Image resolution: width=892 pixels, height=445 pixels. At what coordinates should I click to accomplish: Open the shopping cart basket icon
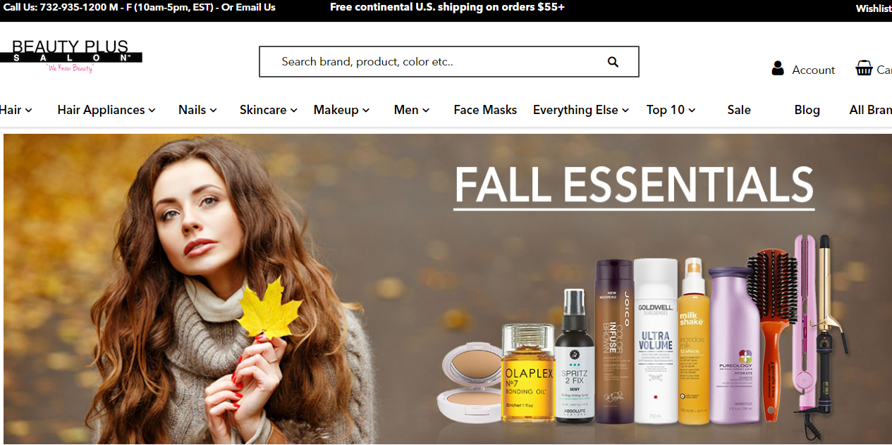(864, 68)
